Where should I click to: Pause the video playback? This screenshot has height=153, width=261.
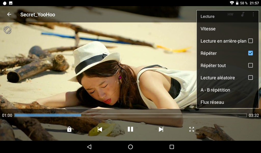pyautogui.click(x=130, y=129)
